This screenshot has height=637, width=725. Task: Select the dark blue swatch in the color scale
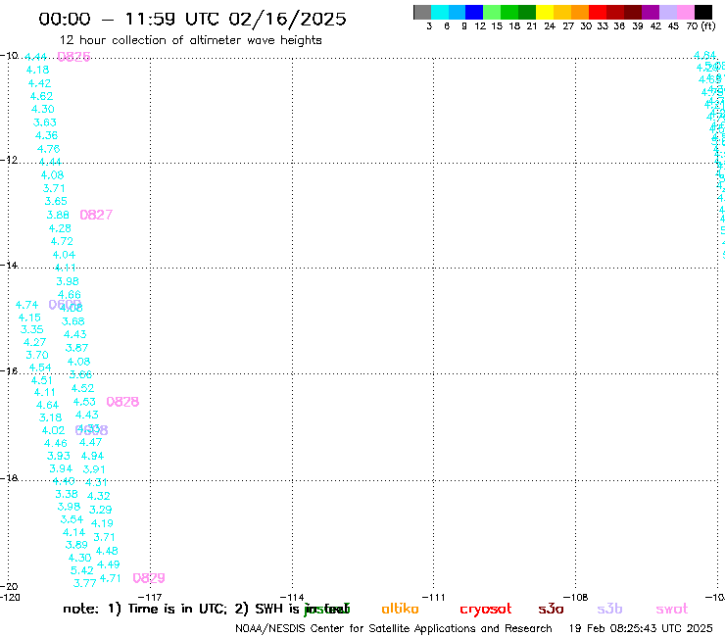[x=474, y=12]
